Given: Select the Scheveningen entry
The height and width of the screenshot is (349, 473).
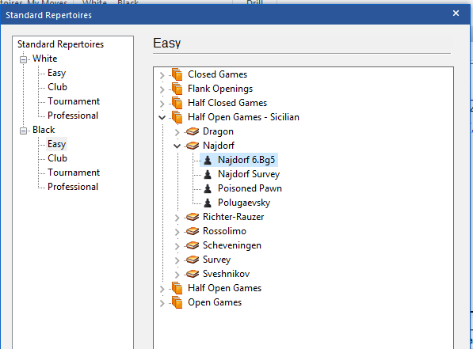Looking at the screenshot, I should coord(232,245).
